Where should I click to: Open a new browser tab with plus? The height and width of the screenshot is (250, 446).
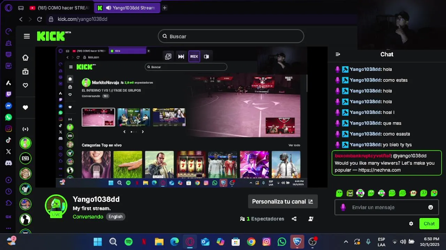point(164,8)
